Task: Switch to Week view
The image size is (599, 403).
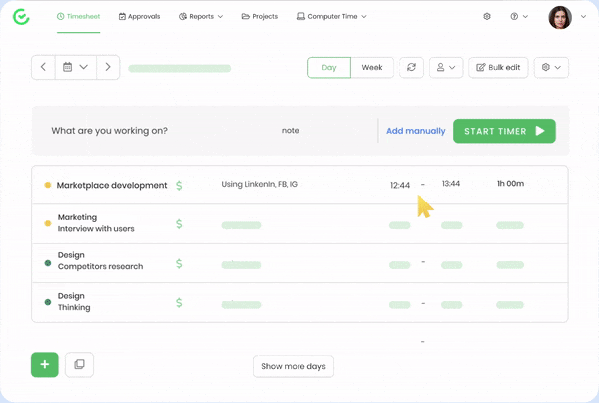Action: pos(372,68)
